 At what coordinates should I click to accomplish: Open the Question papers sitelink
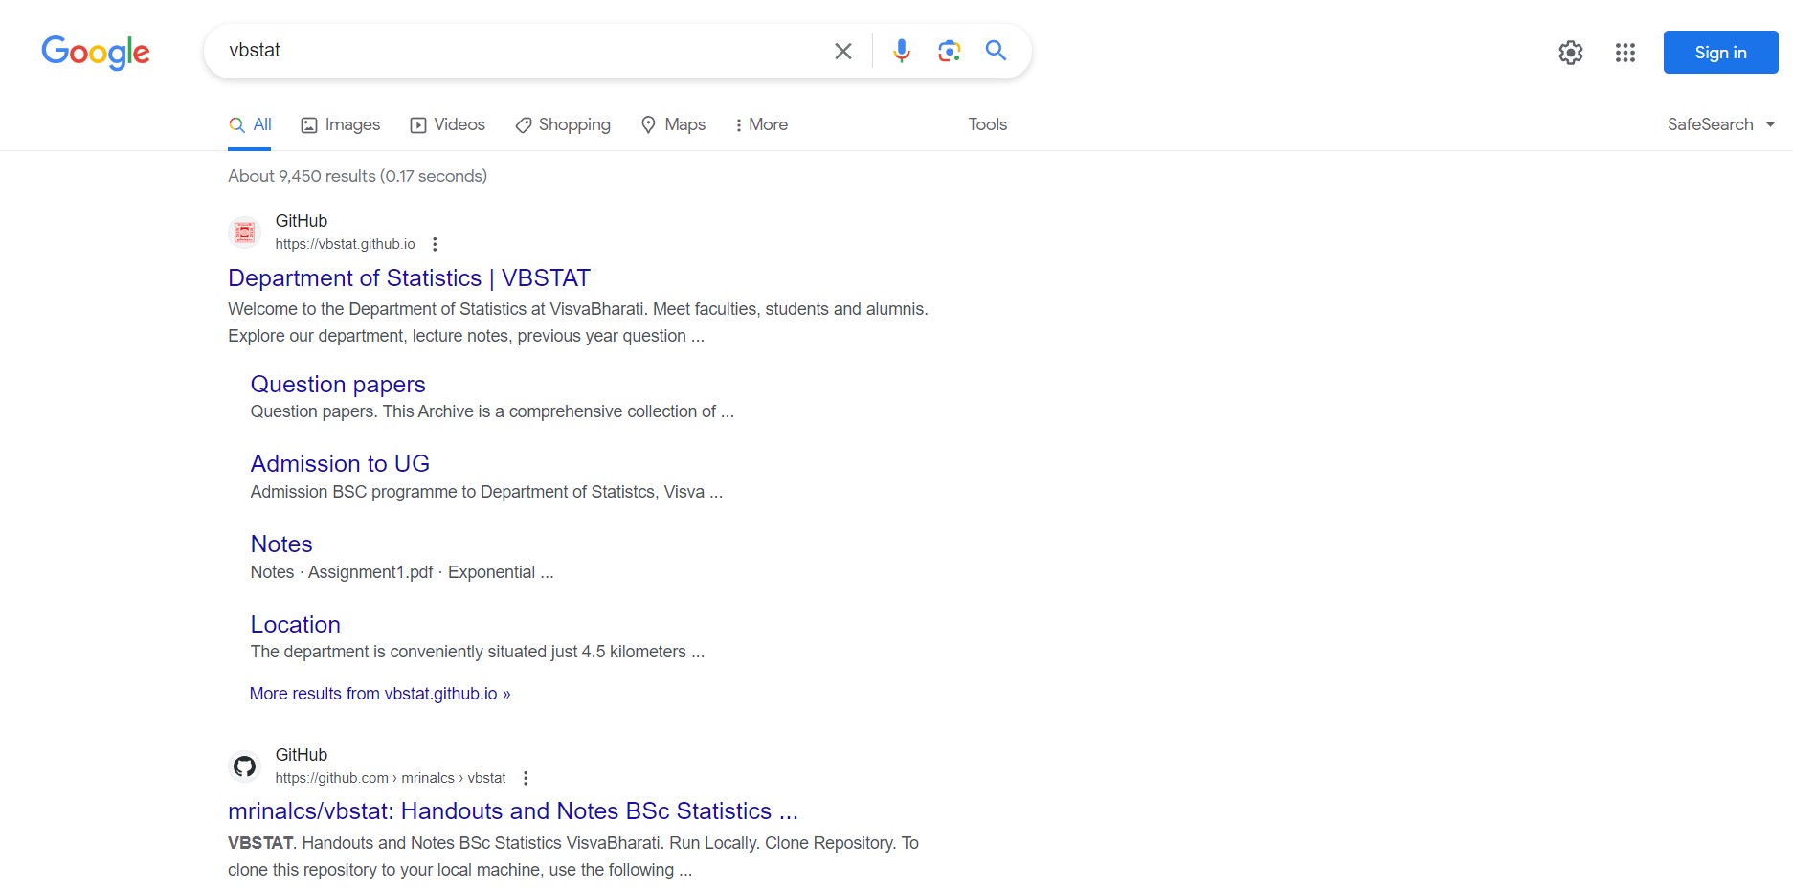338,384
